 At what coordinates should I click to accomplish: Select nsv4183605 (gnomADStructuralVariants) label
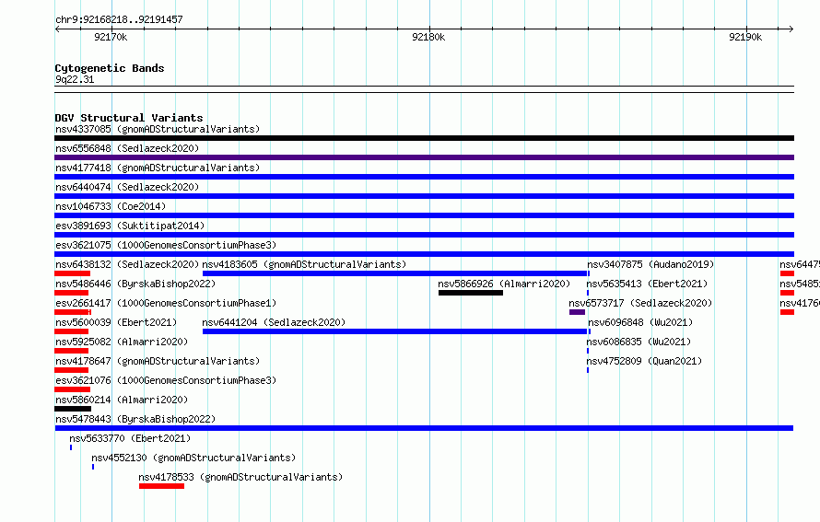click(304, 264)
